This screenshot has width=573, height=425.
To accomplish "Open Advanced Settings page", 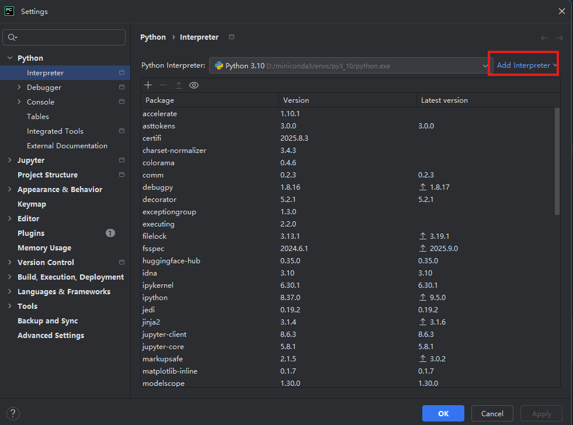I will (65, 336).
